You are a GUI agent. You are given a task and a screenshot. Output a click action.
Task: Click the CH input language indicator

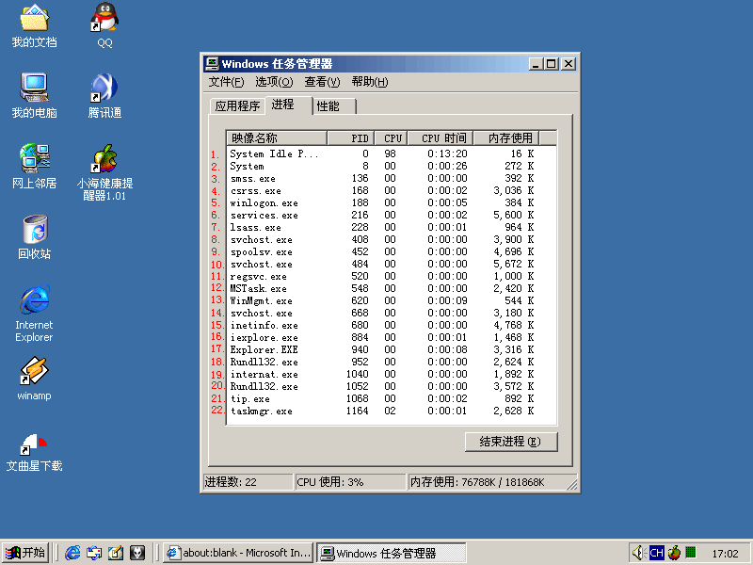click(656, 553)
